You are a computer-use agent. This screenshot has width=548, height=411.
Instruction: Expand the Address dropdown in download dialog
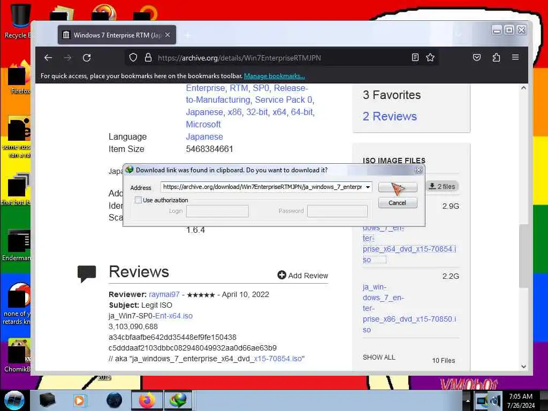coord(368,187)
